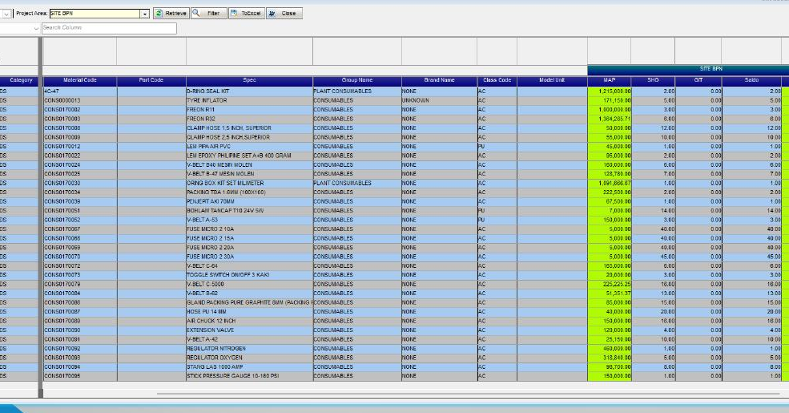The image size is (789, 413).
Task: Select class code PU in CONS0170012 row
Action: coord(497,146)
